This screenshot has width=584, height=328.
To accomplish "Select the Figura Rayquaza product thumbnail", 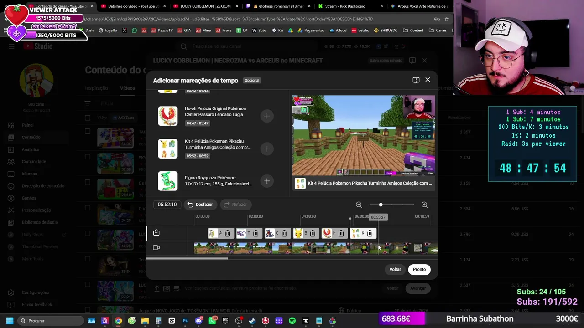I will (168, 181).
